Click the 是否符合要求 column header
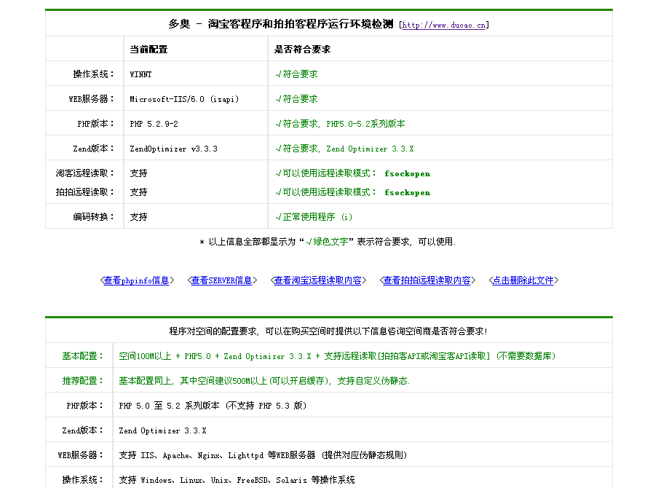The image size is (650, 488). [302, 50]
